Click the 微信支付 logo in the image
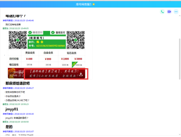 [37, 32]
